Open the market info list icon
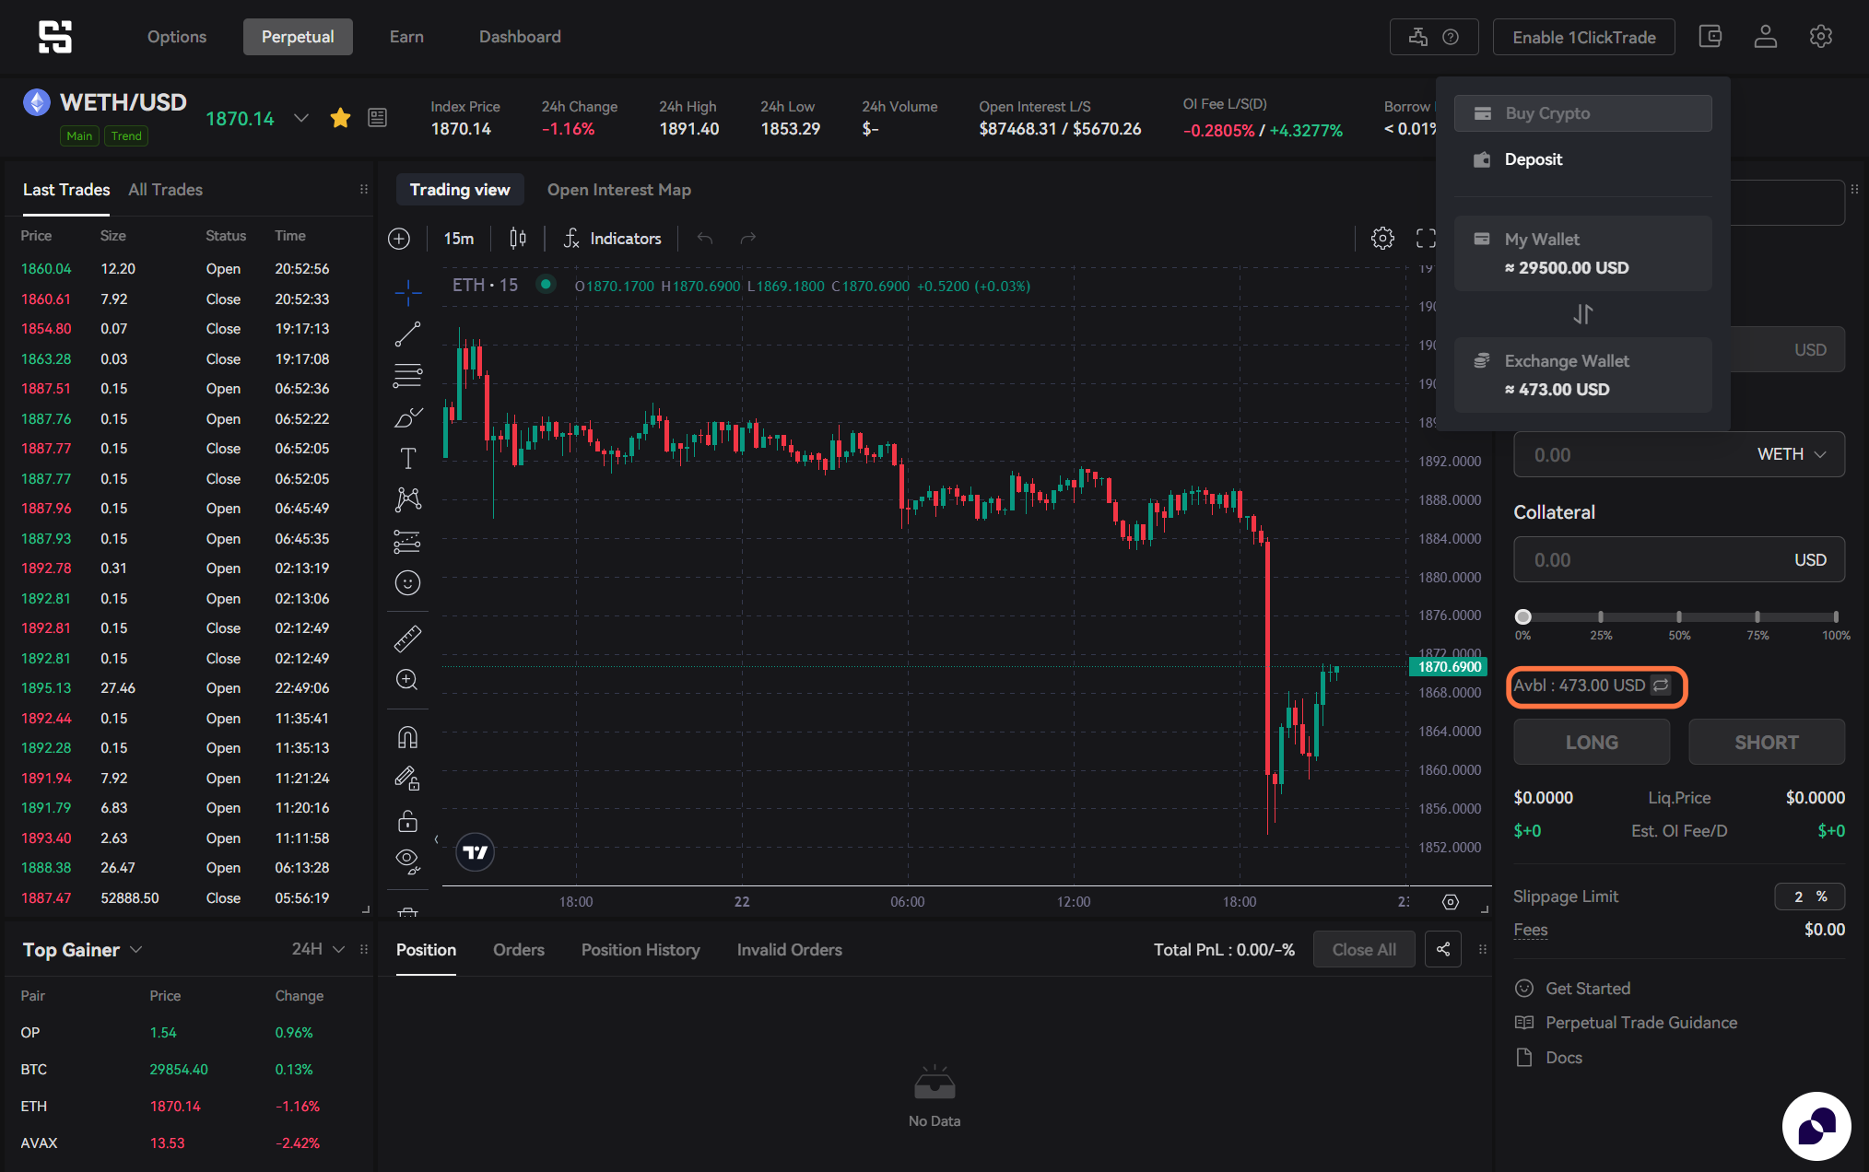Image resolution: width=1869 pixels, height=1172 pixels. (x=377, y=118)
